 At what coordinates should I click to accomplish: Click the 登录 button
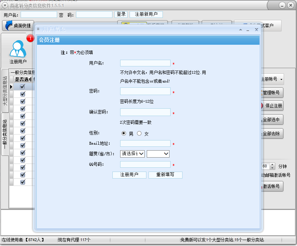point(121,14)
